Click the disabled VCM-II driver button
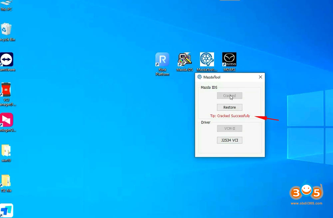333x218 pixels. pos(229,128)
